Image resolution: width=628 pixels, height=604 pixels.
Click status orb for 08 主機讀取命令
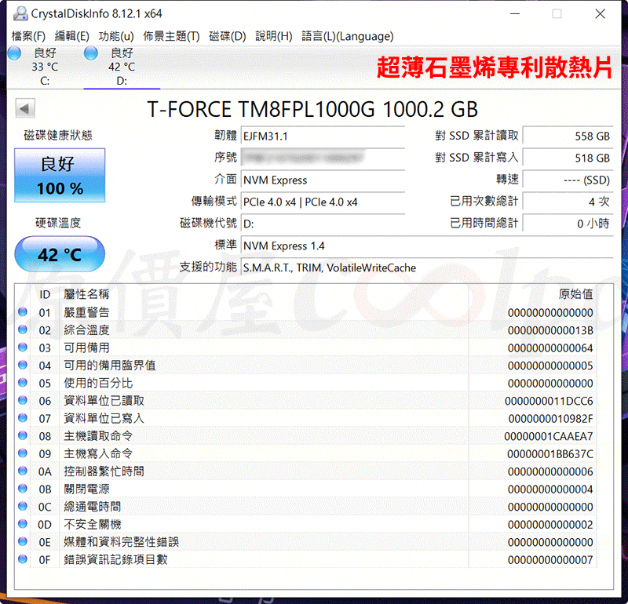pos(23,435)
